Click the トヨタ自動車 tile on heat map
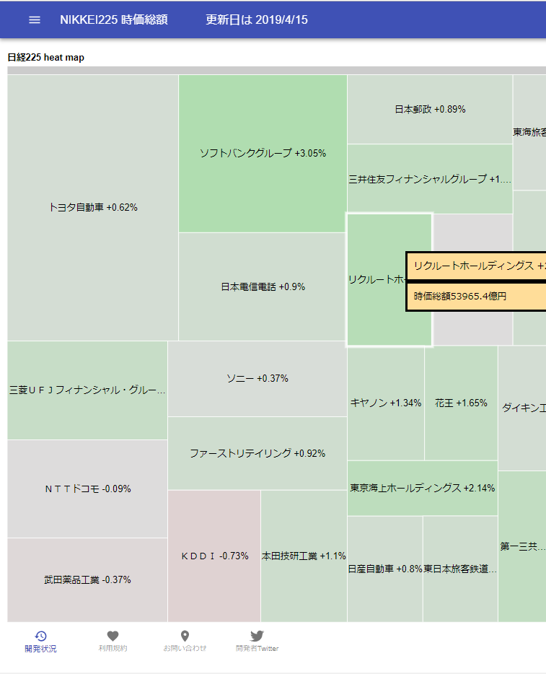The height and width of the screenshot is (674, 546). 90,207
